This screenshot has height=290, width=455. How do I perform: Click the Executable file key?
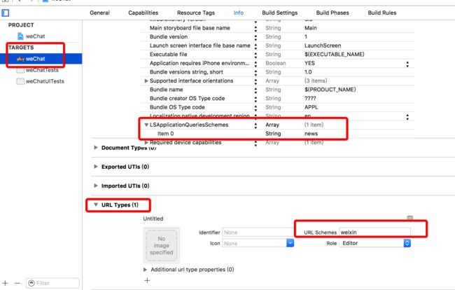[x=168, y=54]
